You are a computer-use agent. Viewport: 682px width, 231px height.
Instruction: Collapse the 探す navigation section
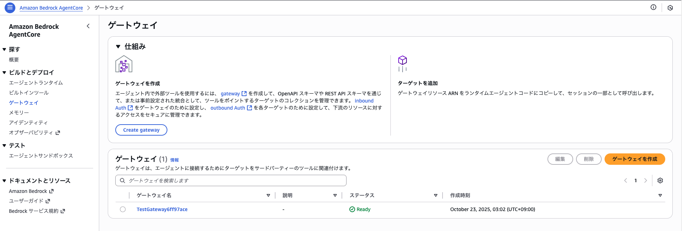(4, 49)
